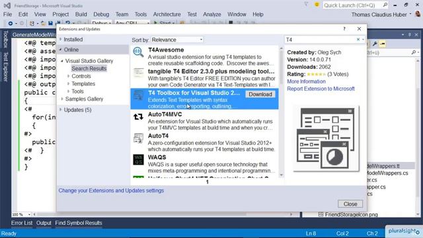This screenshot has width=423, height=238.
Task: Expand the Installed category
Action: tap(61, 40)
